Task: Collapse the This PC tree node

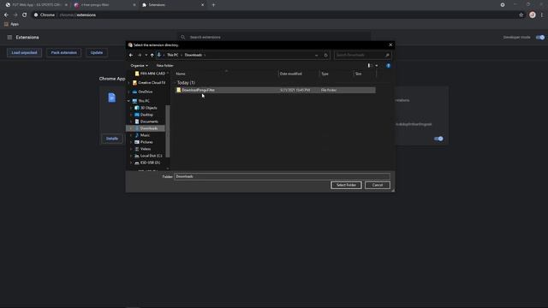Action: tap(128, 101)
